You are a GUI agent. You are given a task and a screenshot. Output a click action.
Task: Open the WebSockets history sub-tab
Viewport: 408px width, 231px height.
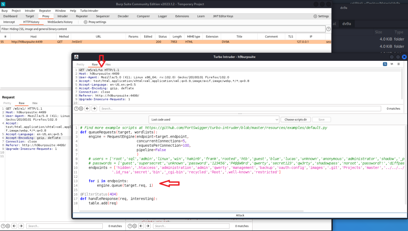[60, 22]
